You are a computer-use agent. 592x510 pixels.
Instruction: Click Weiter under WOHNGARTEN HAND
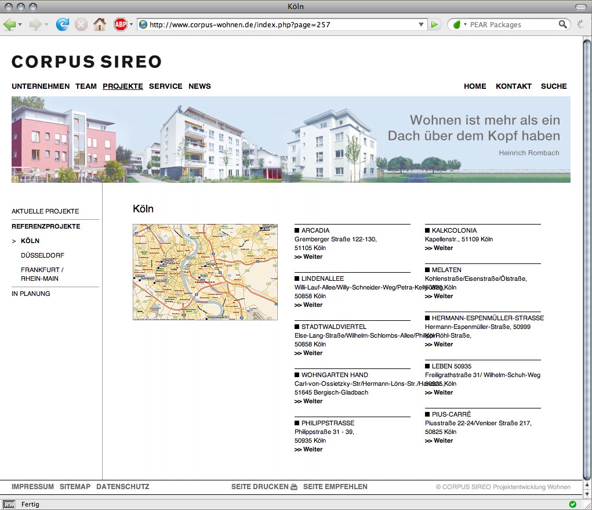point(308,401)
